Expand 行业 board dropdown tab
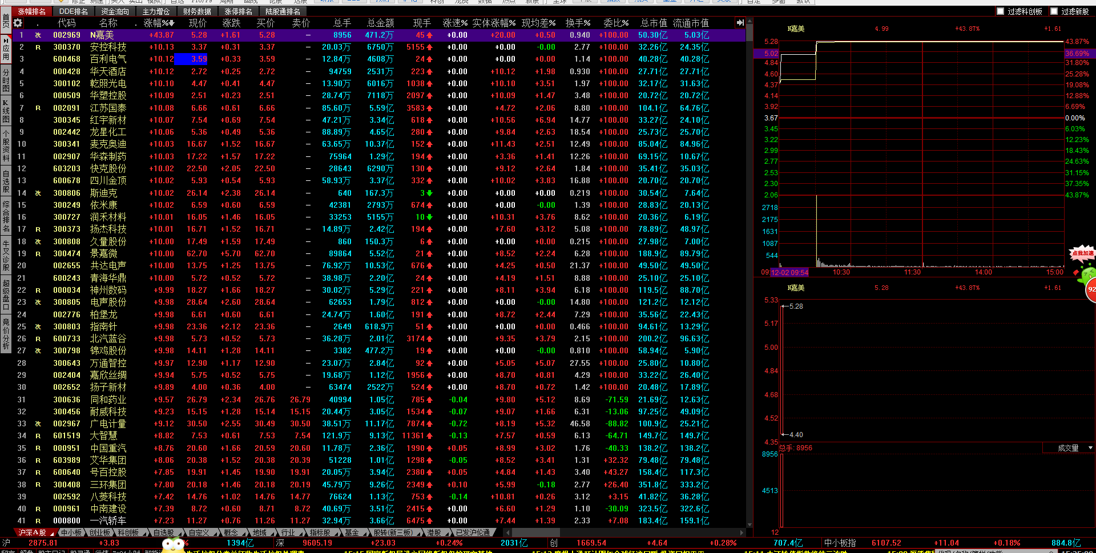The height and width of the screenshot is (553, 1096). [x=288, y=532]
